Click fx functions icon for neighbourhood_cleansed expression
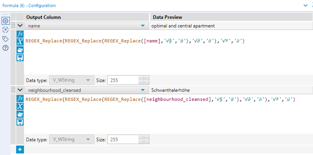Viewport: 313px width, 155px height. pyautogui.click(x=20, y=98)
